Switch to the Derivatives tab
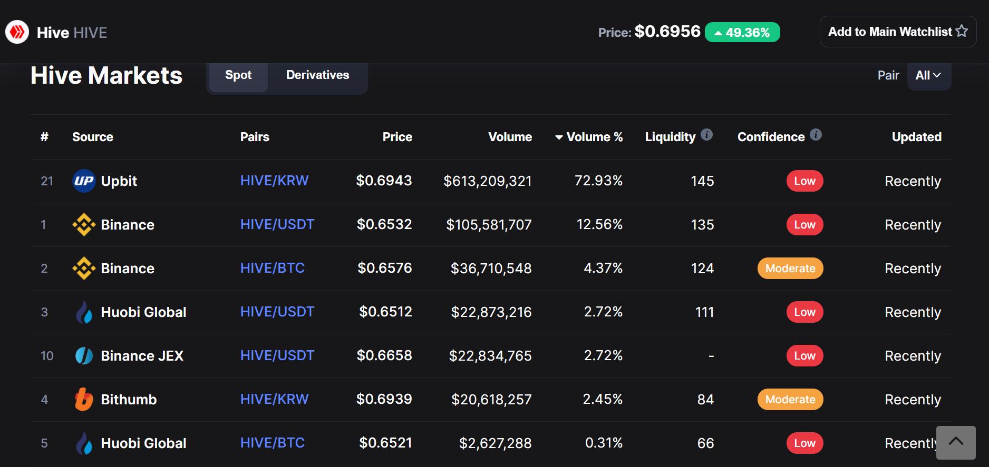Screen dimensions: 989x467 pos(317,75)
